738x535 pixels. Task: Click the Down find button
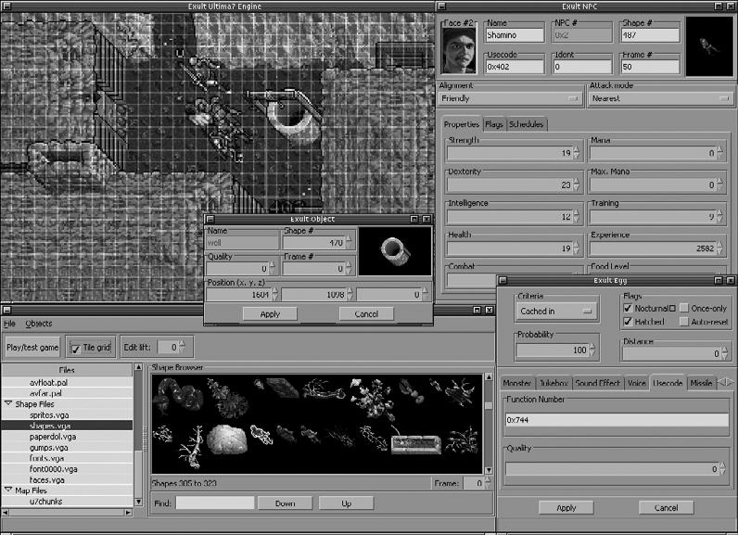pos(285,503)
